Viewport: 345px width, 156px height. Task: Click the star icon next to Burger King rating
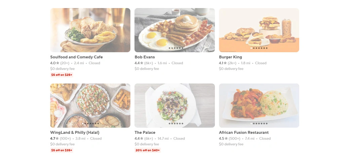click(226, 63)
